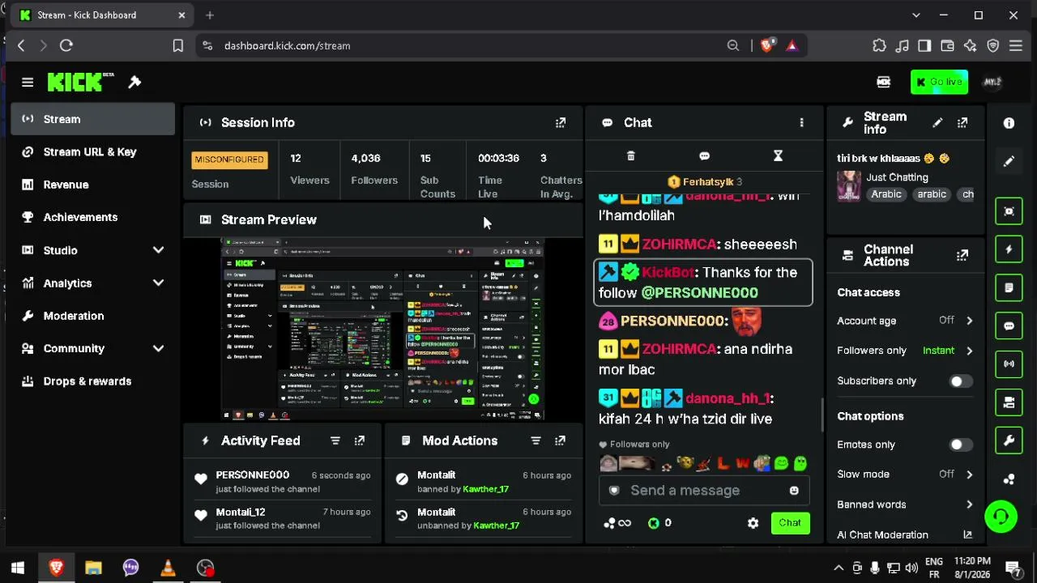Toggle the wrench Stream info widget in right sidebar
Screen dimensions: 1037x583
point(1009,440)
